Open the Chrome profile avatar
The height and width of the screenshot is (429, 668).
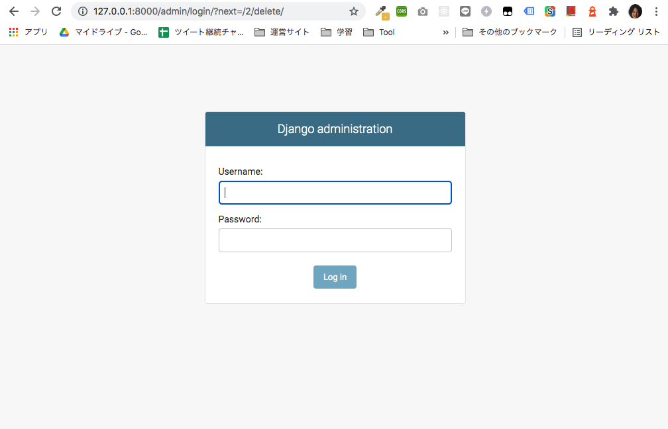pos(635,11)
